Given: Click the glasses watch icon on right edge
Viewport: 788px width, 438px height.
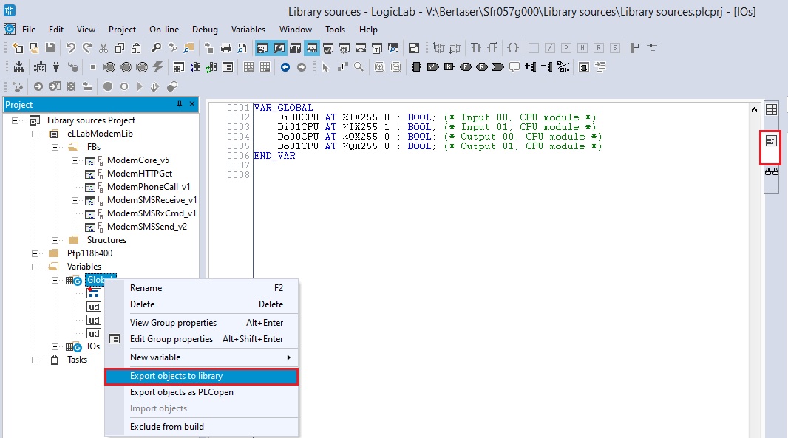Looking at the screenshot, I should [x=772, y=172].
